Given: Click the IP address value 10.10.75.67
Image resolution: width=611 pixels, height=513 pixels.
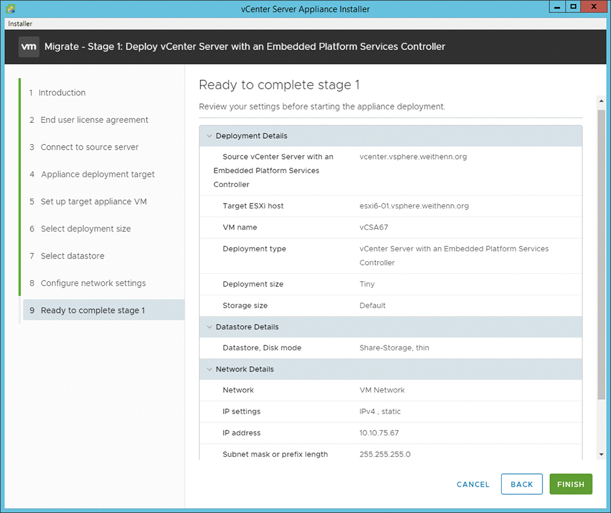Looking at the screenshot, I should pyautogui.click(x=379, y=433).
